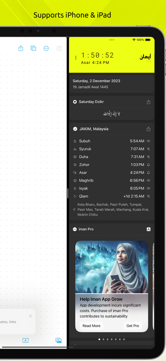Tap the Arabic dzikr text
This screenshot has height=361, width=166.
point(111,114)
